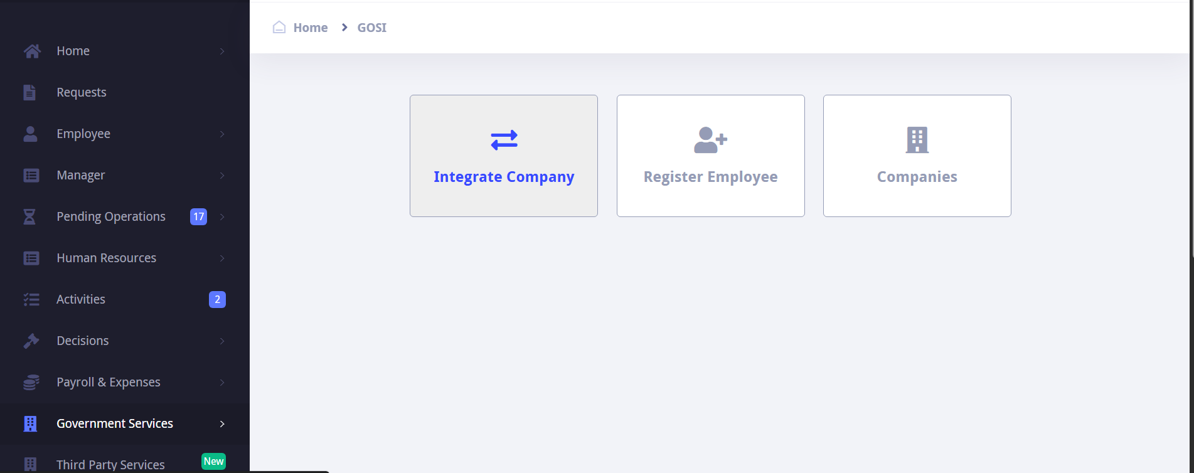Click the Employee person icon

[30, 134]
